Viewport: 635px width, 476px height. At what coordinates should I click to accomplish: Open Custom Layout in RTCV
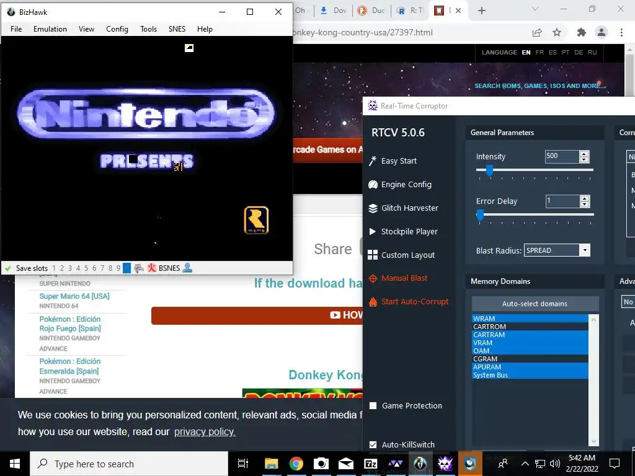tap(401, 255)
